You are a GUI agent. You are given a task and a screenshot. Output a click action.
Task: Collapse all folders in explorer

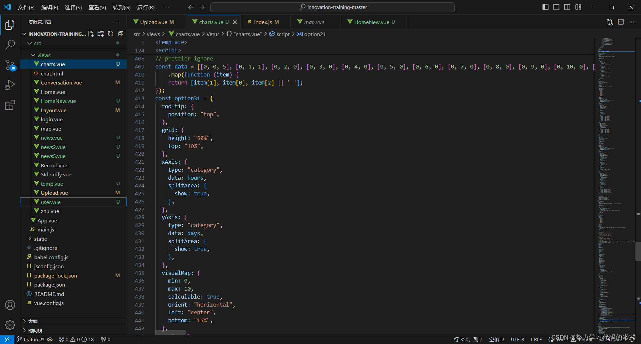click(x=121, y=34)
